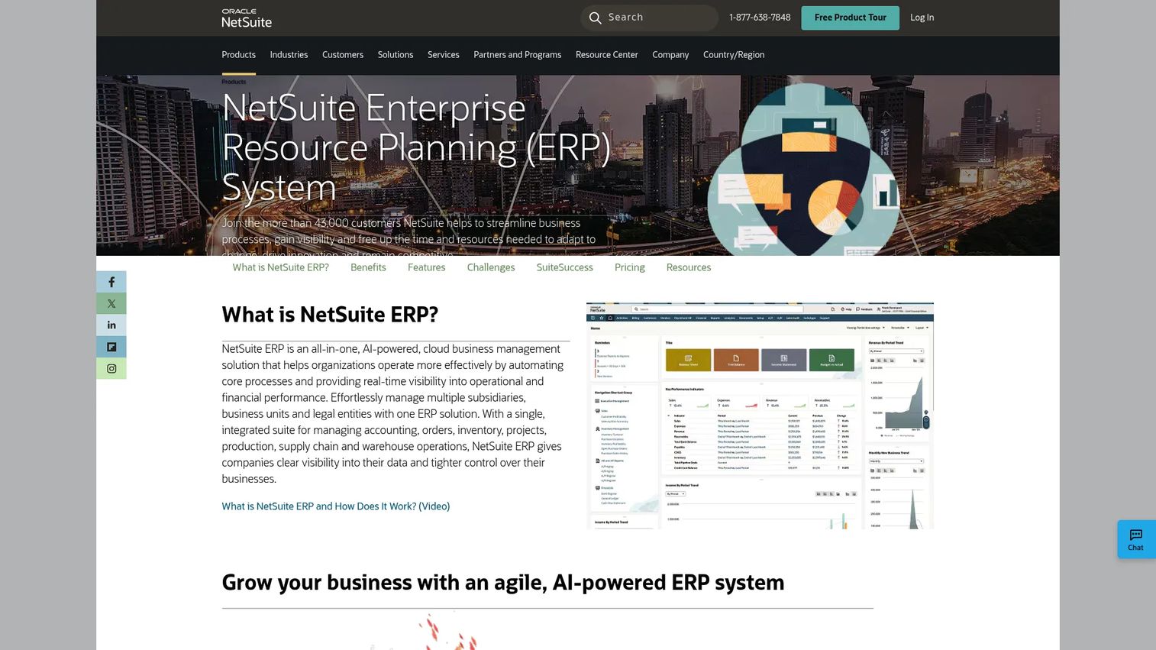
Task: Click the Products breadcrumb link
Action: click(x=234, y=82)
